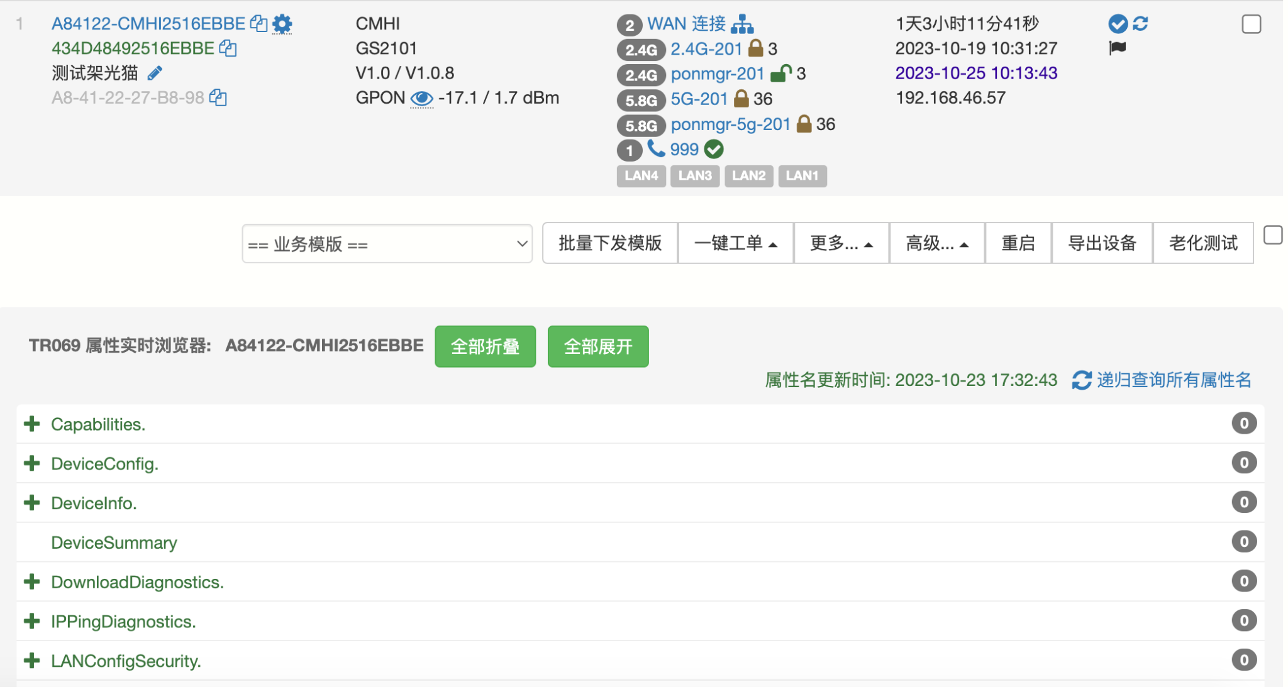Screen dimensions: 1288x687
Task: Click the black flag icon
Action: coord(1118,48)
